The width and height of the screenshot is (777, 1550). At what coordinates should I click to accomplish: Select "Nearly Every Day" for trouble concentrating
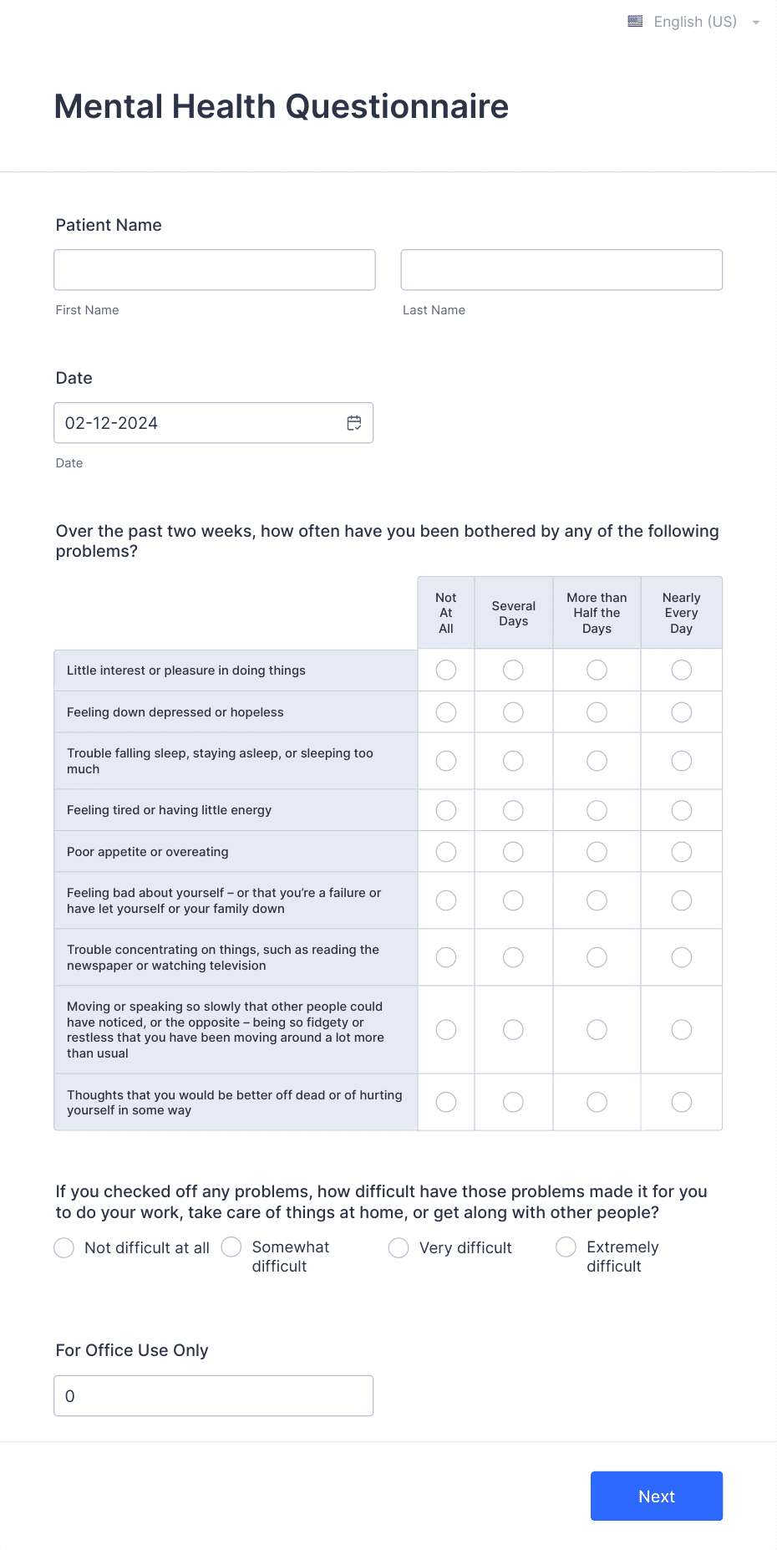(681, 956)
